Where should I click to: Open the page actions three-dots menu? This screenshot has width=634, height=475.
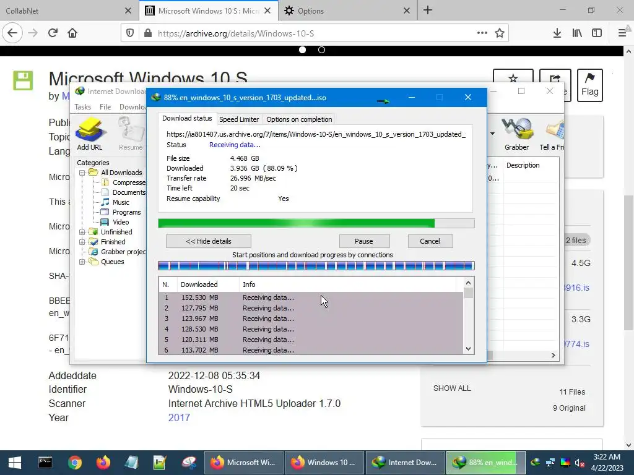pyautogui.click(x=482, y=33)
